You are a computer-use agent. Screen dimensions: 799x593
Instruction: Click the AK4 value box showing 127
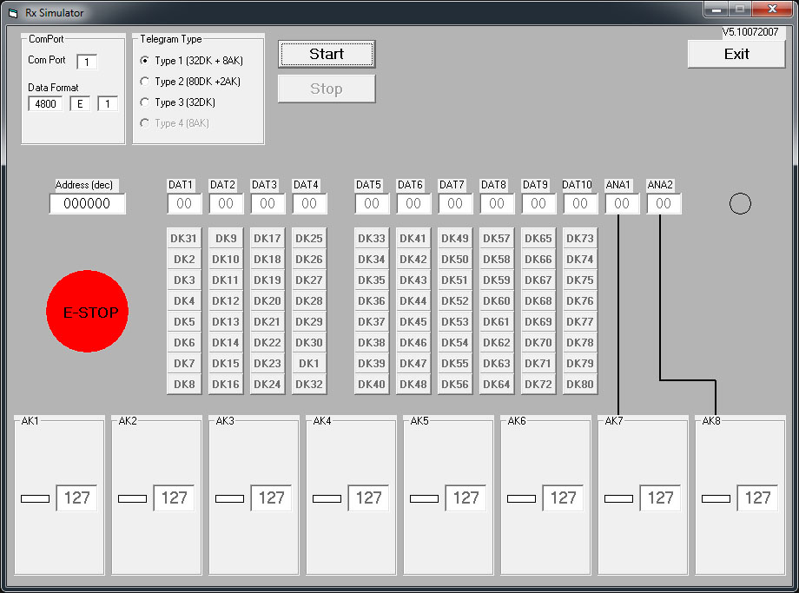click(x=368, y=497)
